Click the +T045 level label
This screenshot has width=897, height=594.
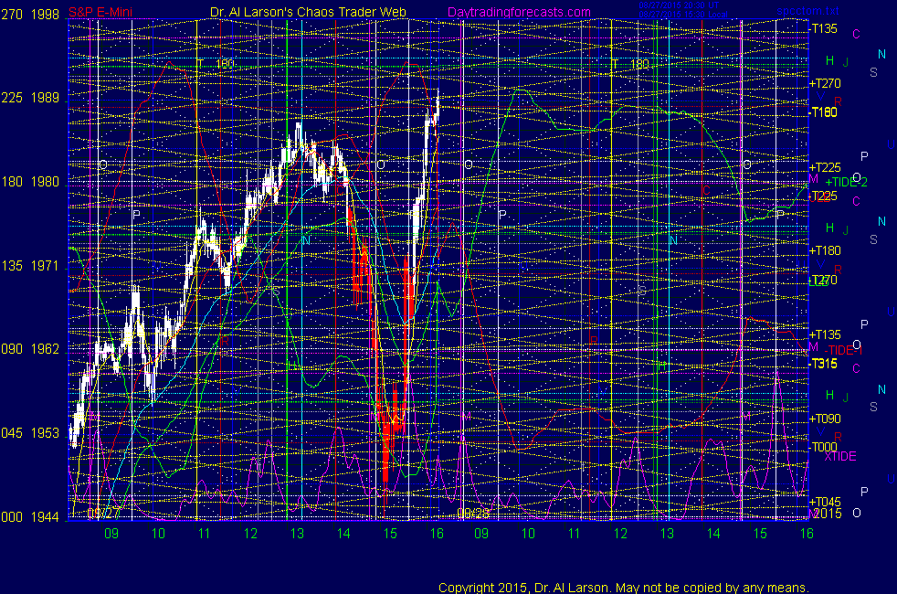pyautogui.click(x=823, y=502)
